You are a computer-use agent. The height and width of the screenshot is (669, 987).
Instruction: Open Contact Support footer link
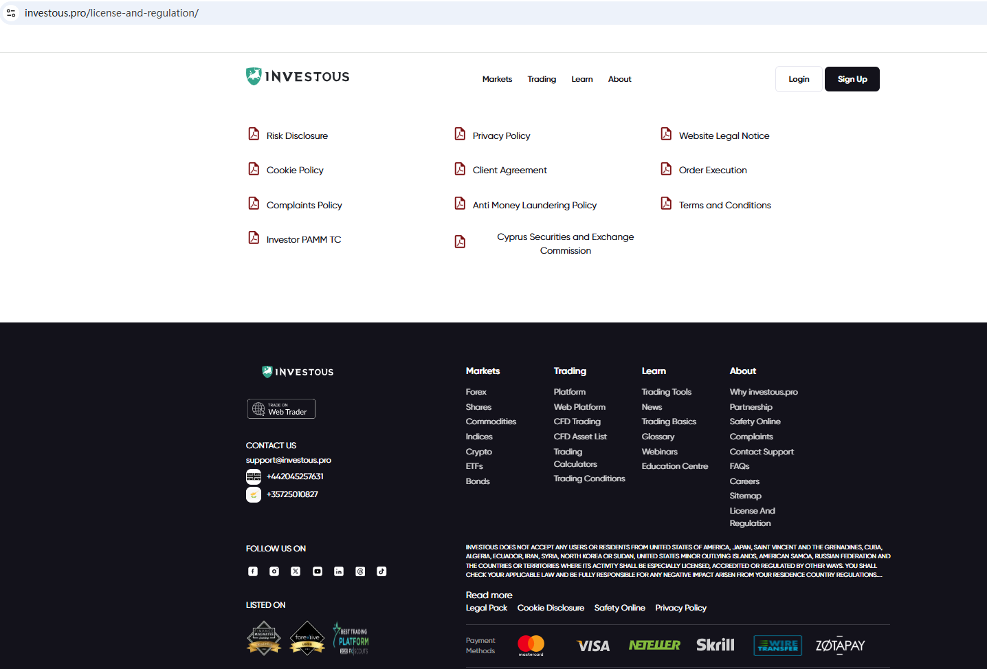tap(762, 452)
